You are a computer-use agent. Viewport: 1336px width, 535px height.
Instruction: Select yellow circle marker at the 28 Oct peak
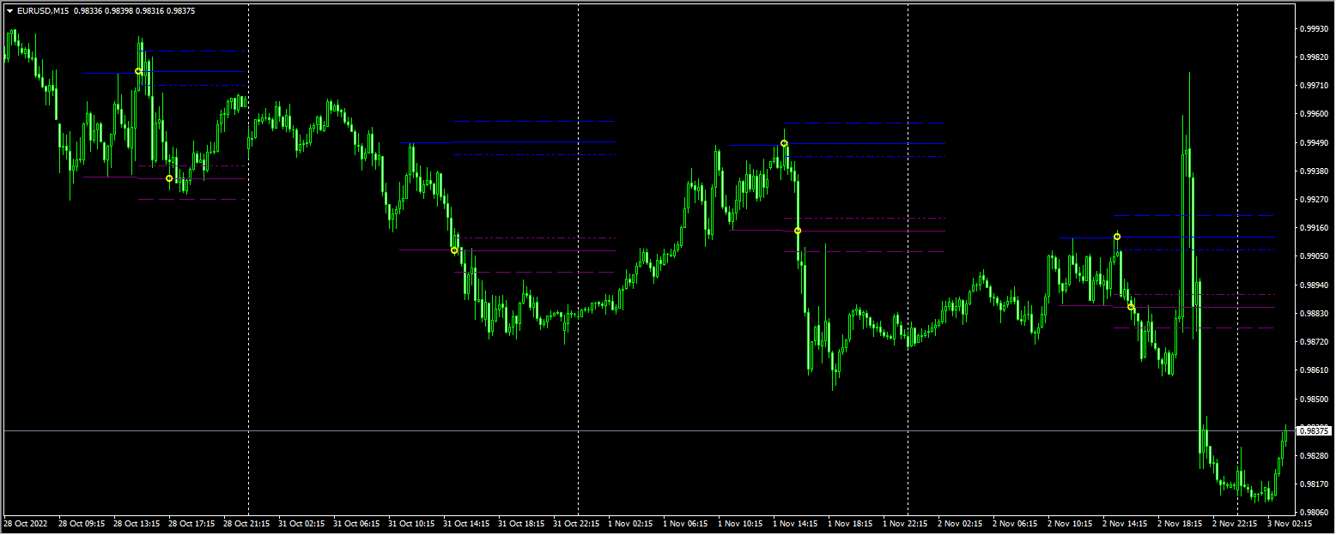[x=138, y=70]
